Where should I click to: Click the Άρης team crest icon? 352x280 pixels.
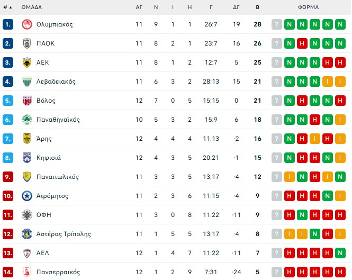click(27, 139)
